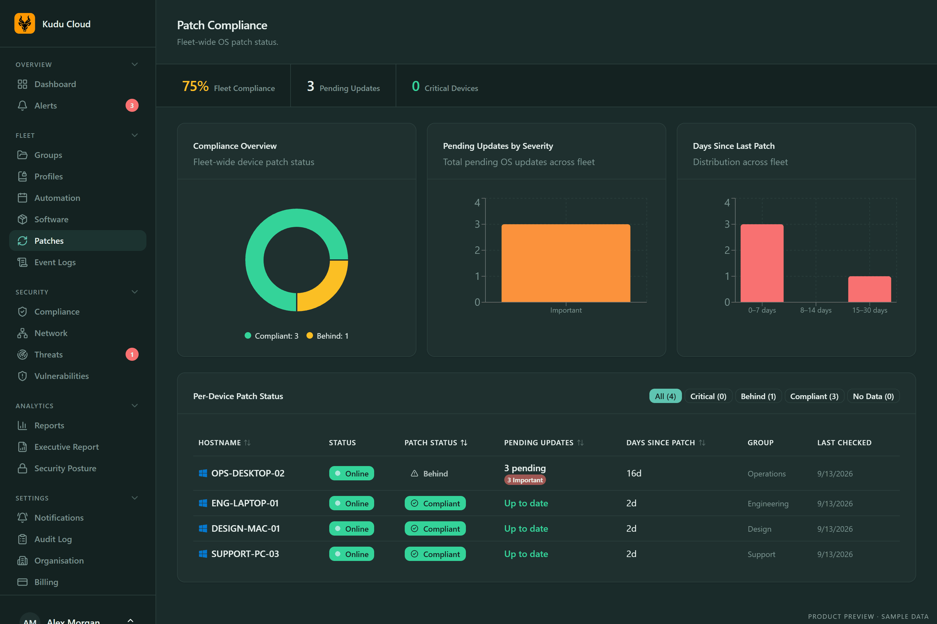Collapse the Fleet sidebar section

click(x=135, y=135)
